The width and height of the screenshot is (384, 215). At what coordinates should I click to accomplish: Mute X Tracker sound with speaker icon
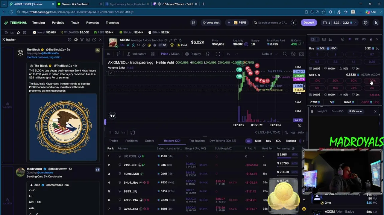[x=76, y=40]
